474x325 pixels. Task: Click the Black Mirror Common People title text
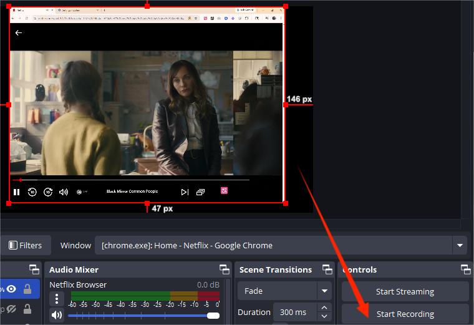(x=132, y=192)
